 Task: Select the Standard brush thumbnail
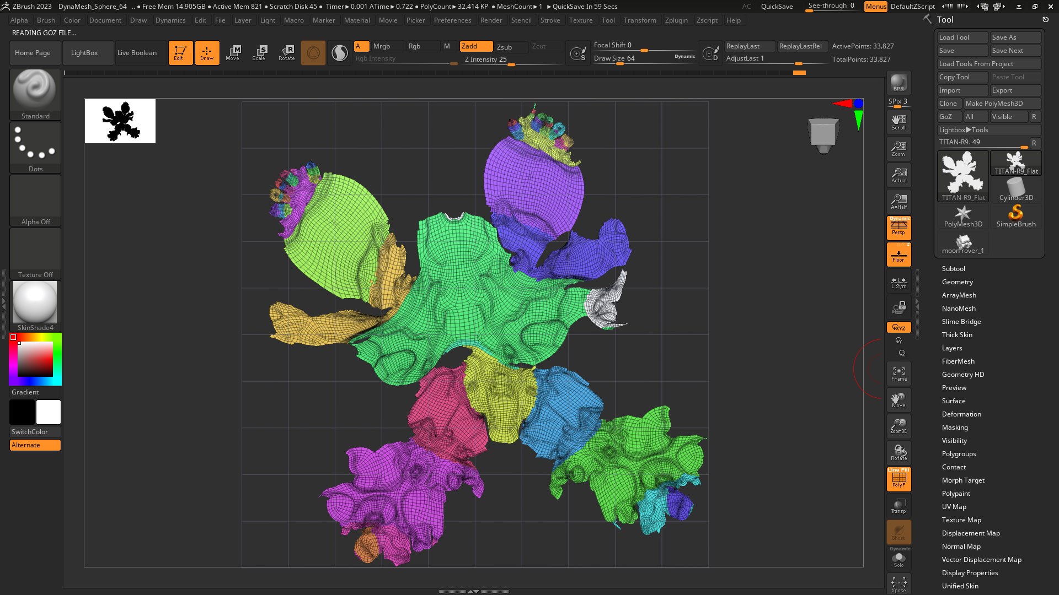click(x=35, y=94)
